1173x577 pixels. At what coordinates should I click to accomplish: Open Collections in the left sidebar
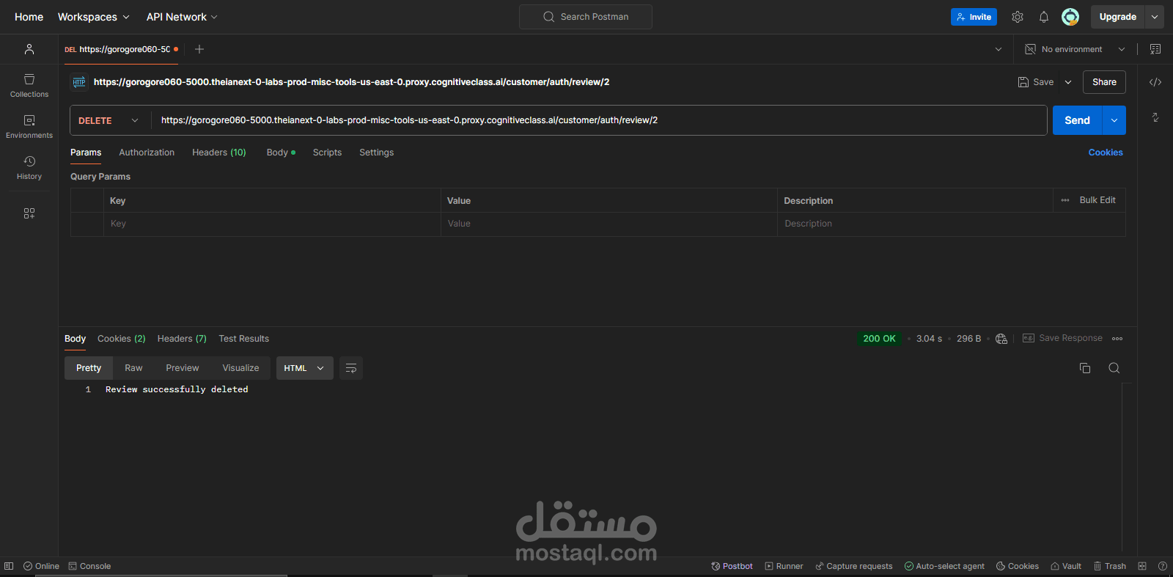click(29, 85)
